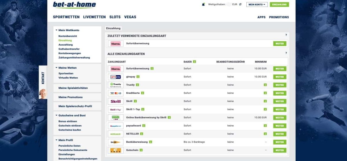Open Persönliche Dokumente link
Viewport: 347px width, 161px height.
coord(73,150)
